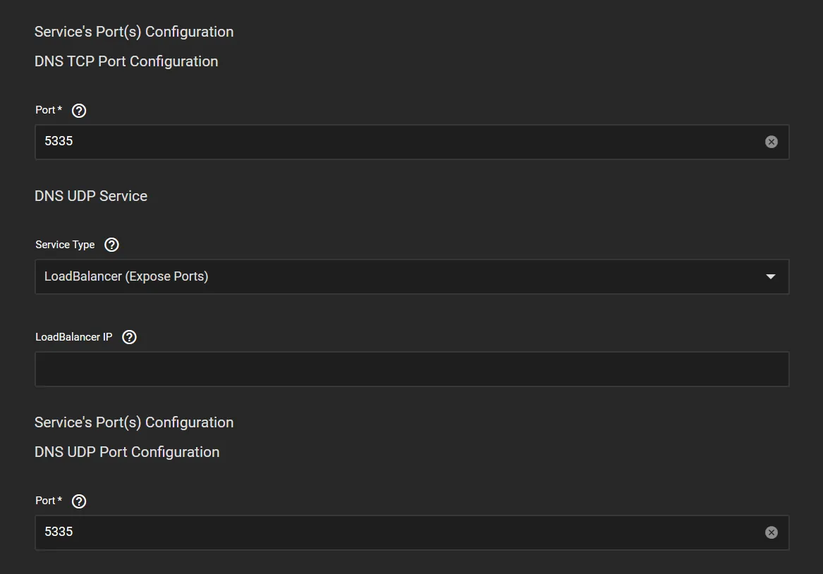The image size is (823, 574).
Task: Click the Port label under DNS TCP section
Action: [48, 110]
